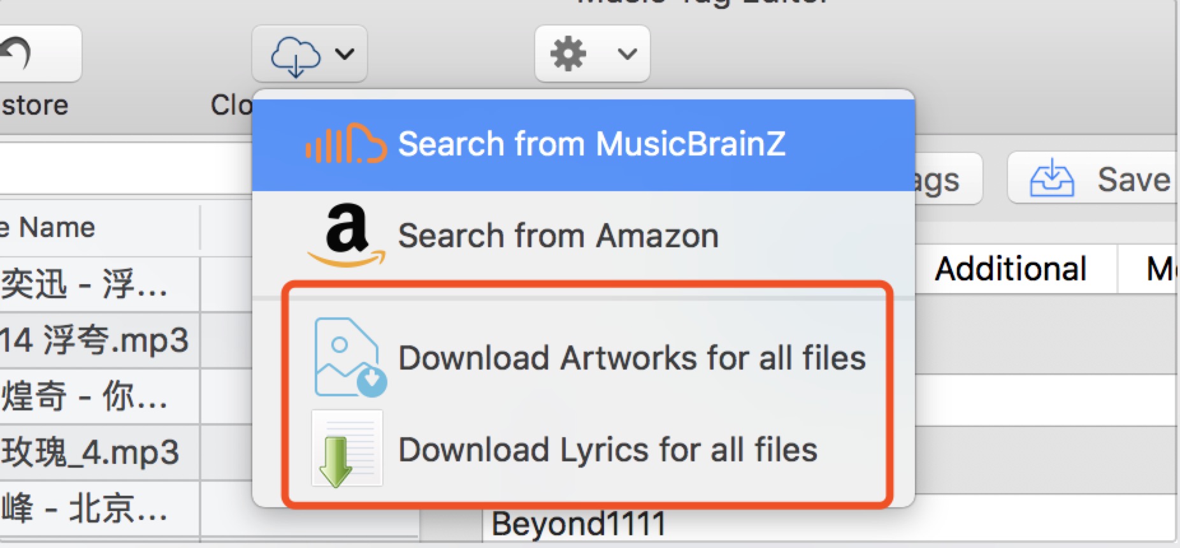Screen dimensions: 1180x548
Task: Click the Save tray icon
Action: (1052, 178)
